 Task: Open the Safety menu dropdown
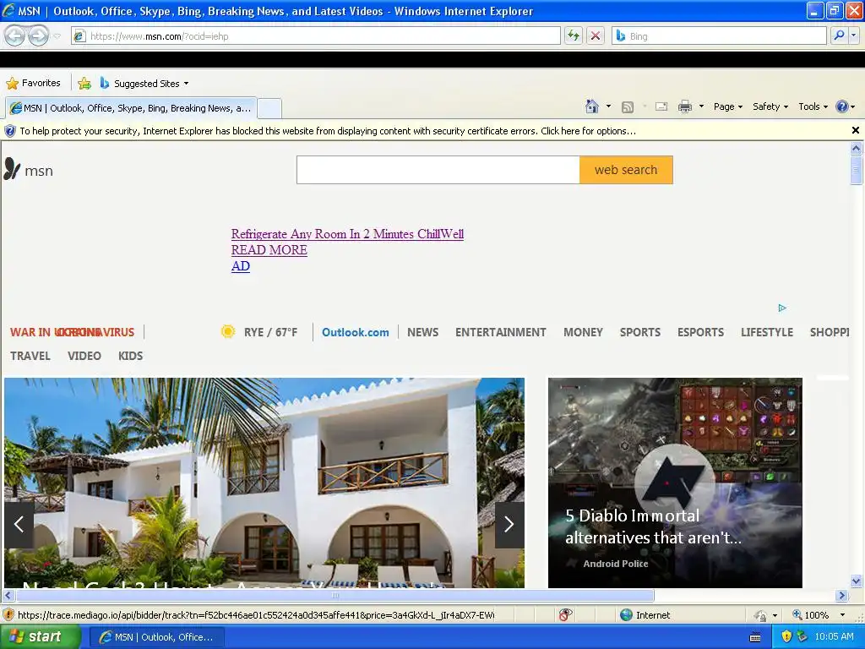click(x=770, y=106)
